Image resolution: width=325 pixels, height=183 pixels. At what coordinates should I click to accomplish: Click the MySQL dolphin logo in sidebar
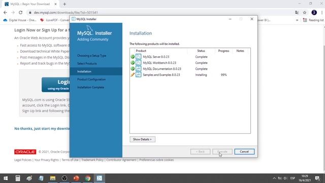89,28
